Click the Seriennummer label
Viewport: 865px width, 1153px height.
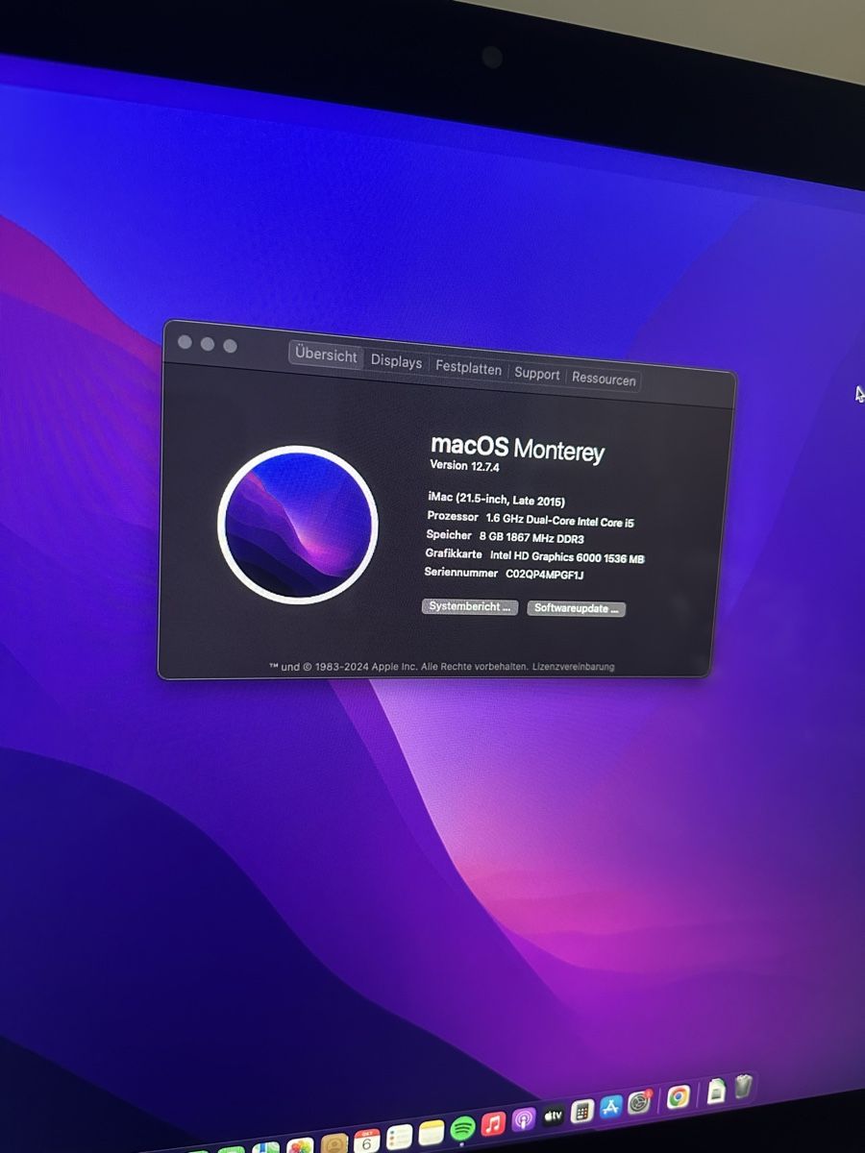click(461, 573)
